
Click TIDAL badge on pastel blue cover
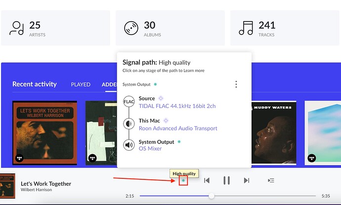tap(312, 158)
